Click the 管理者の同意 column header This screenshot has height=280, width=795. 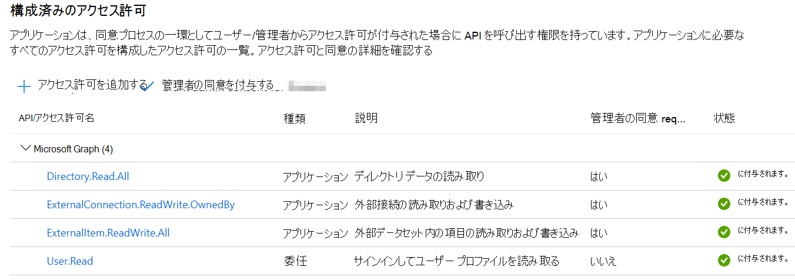click(x=637, y=118)
